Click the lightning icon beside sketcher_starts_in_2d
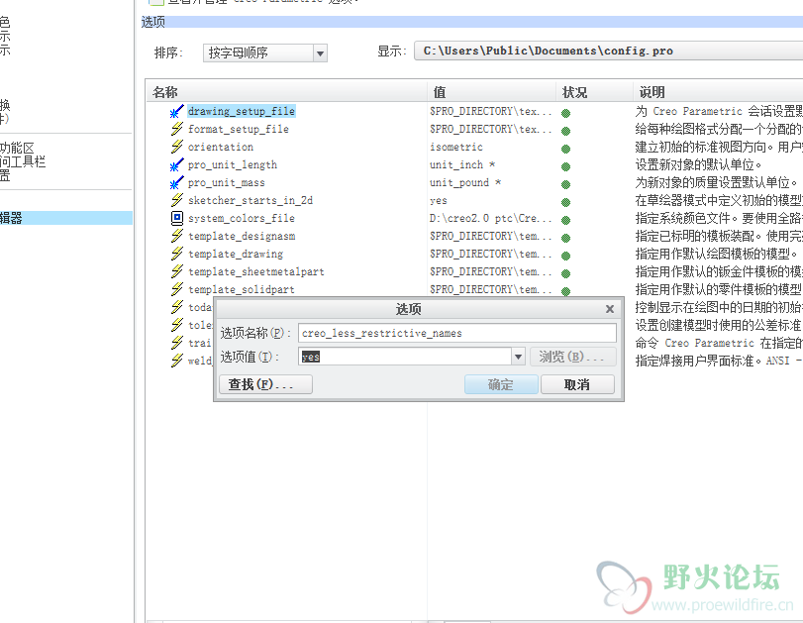The width and height of the screenshot is (803, 623). coord(176,200)
